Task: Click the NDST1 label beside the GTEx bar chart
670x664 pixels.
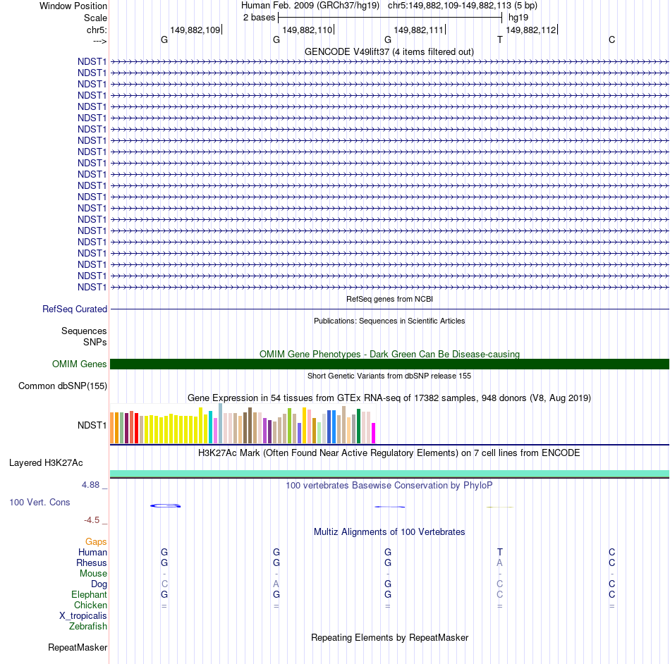Action: pyautogui.click(x=92, y=425)
